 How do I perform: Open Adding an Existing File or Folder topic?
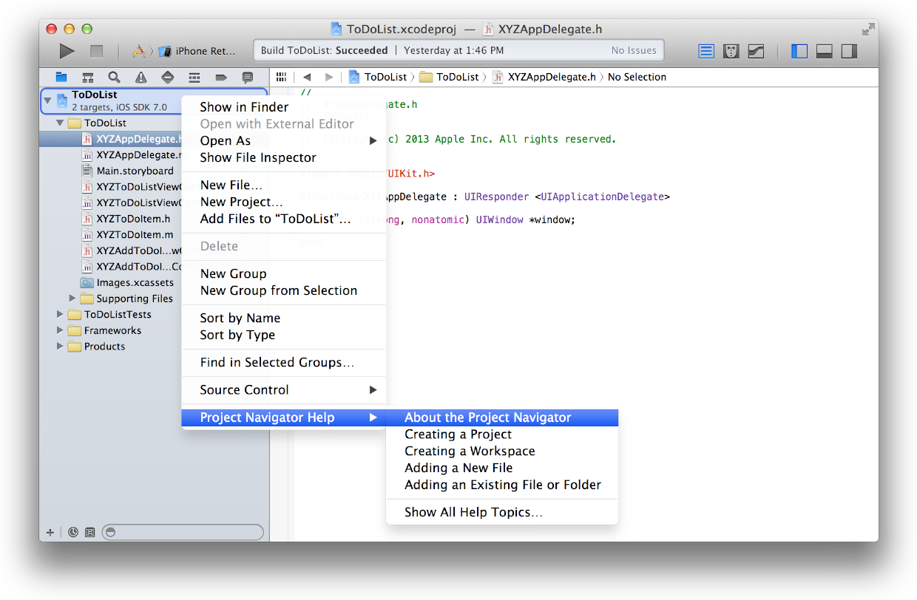502,485
